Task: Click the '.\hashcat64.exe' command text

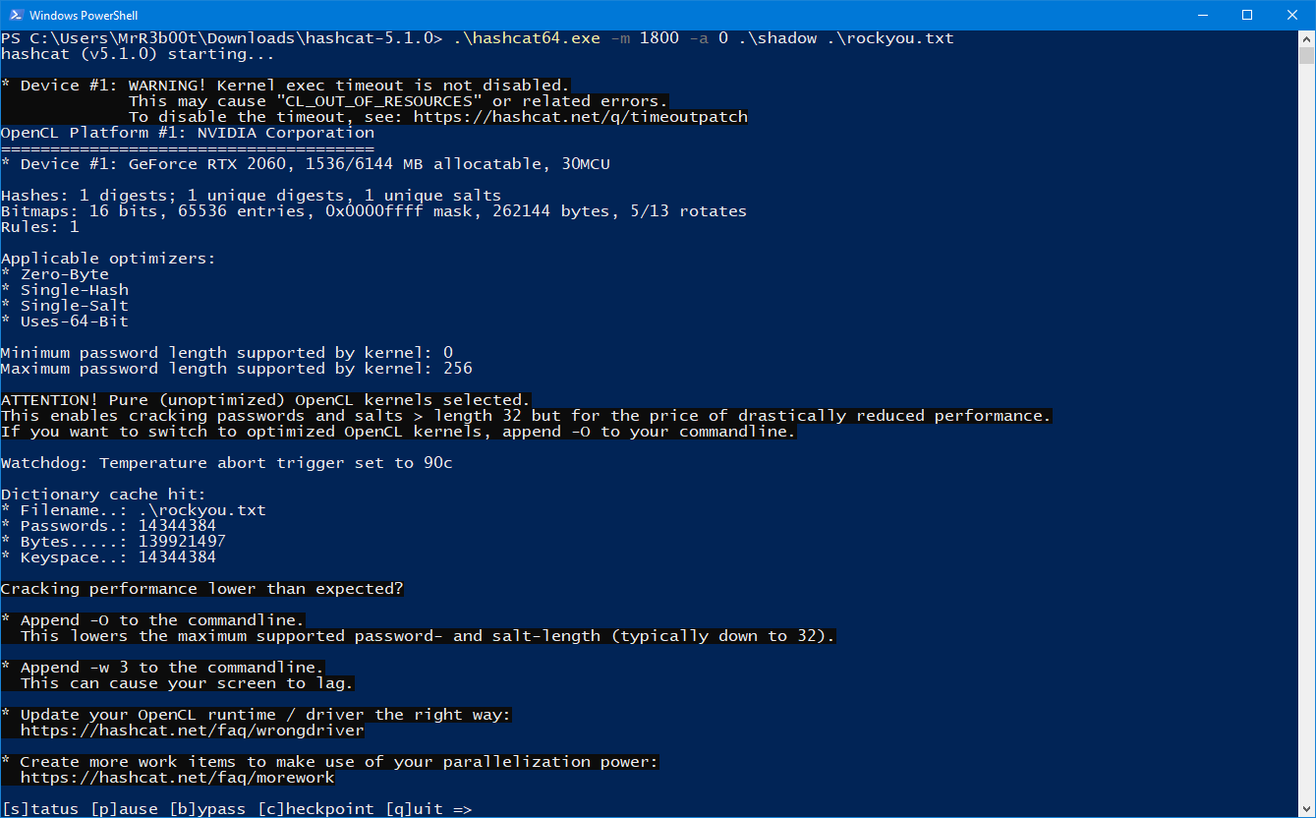Action: [527, 38]
